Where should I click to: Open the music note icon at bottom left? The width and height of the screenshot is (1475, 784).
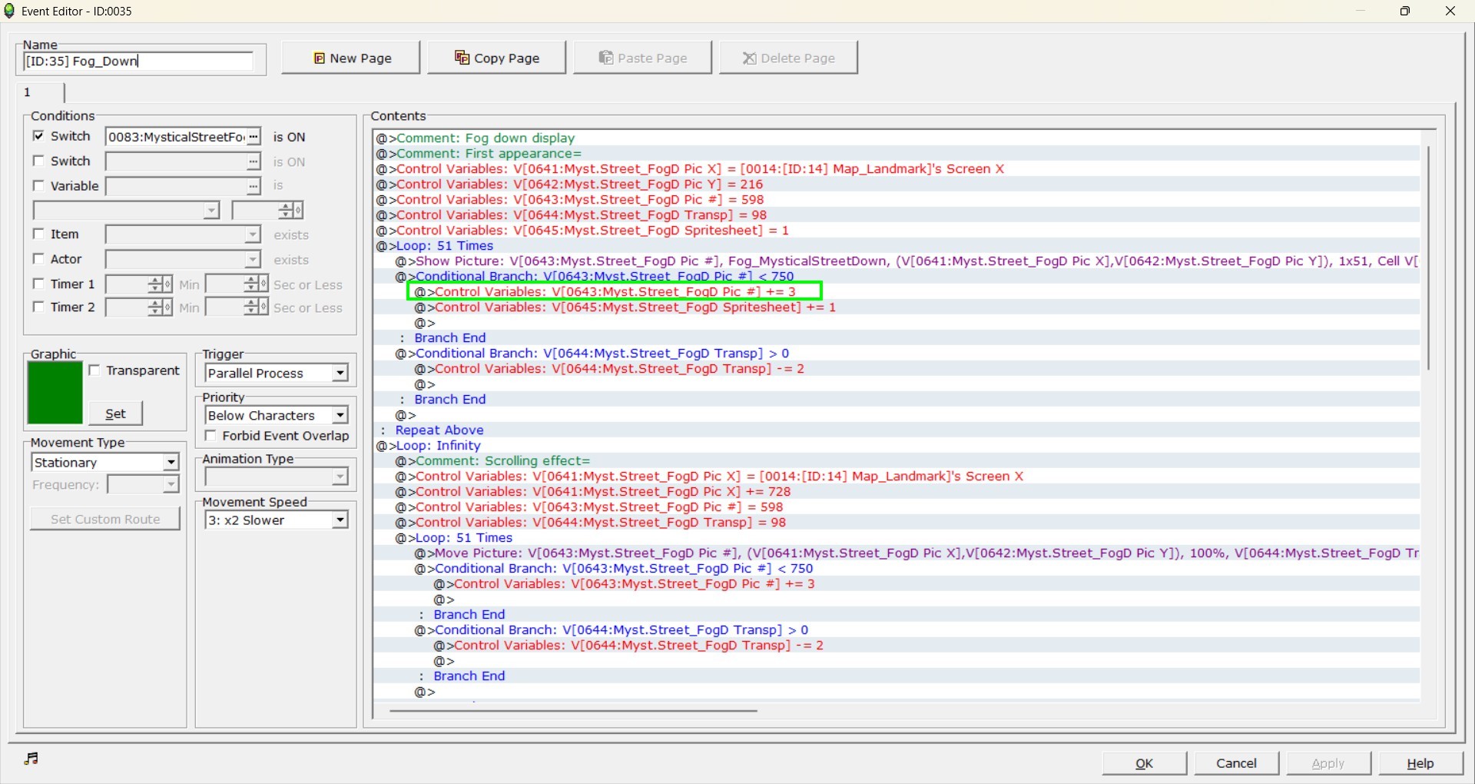[x=31, y=759]
